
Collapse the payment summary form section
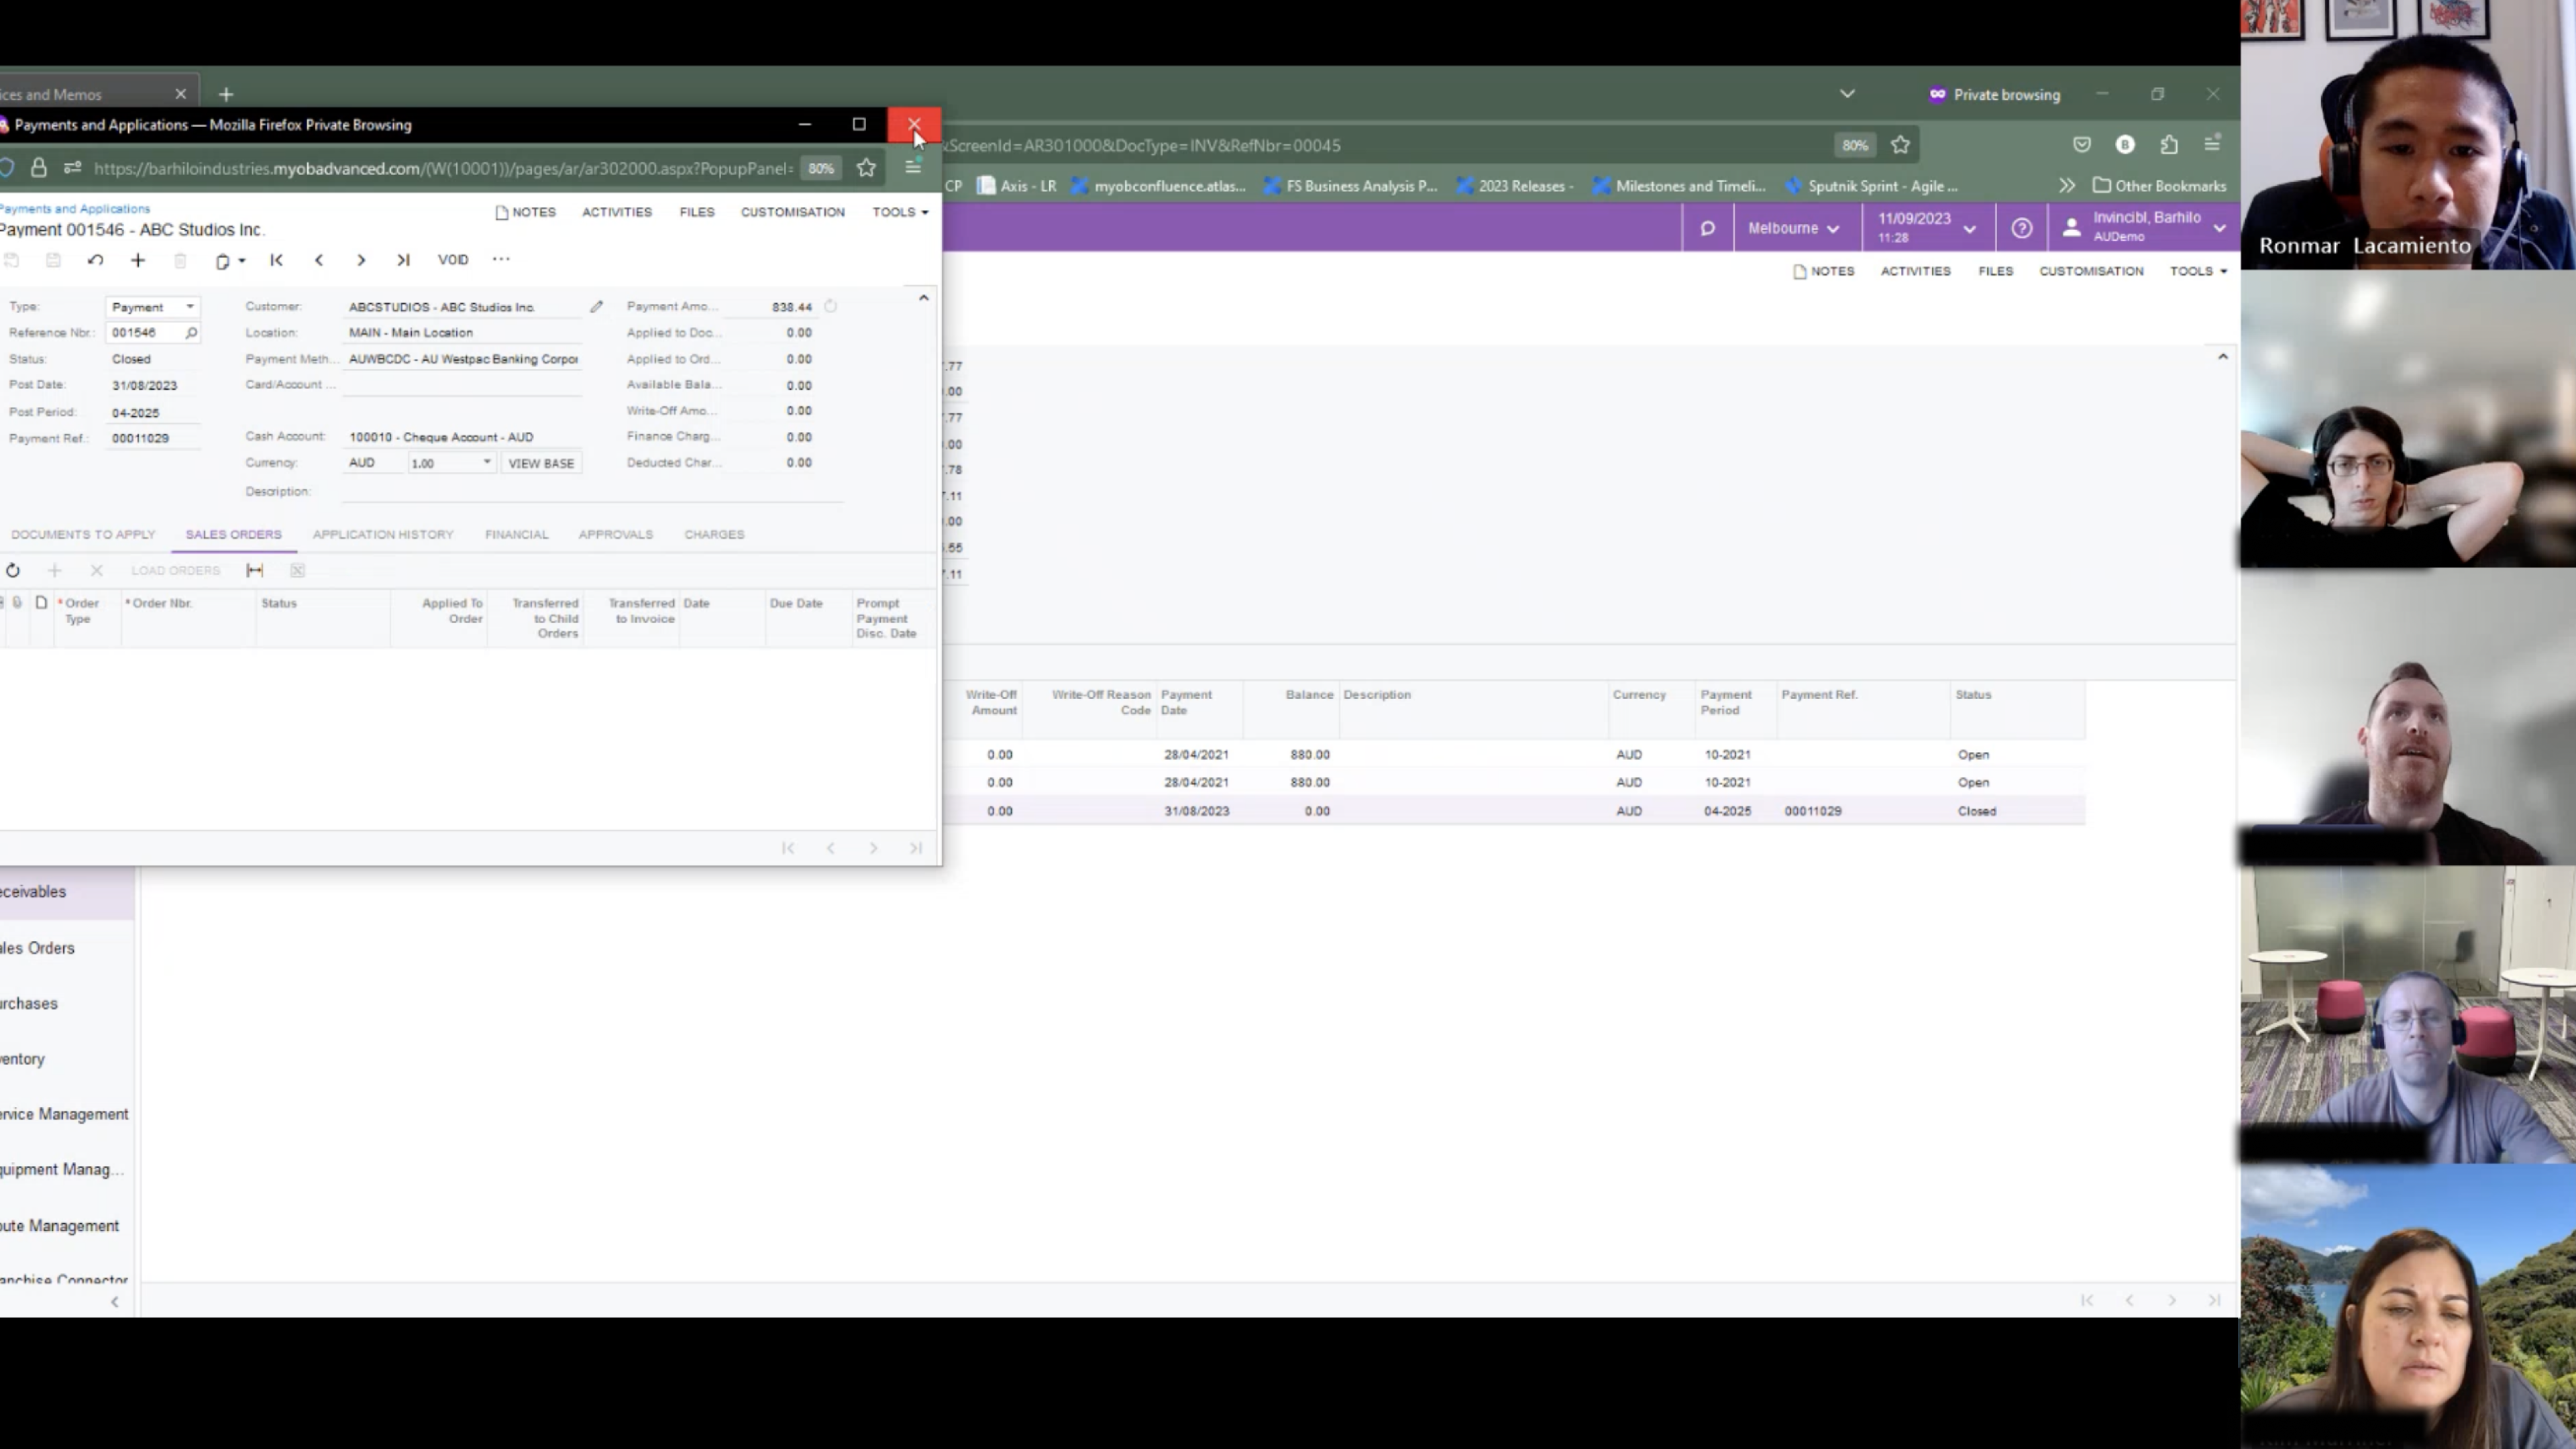(x=924, y=297)
